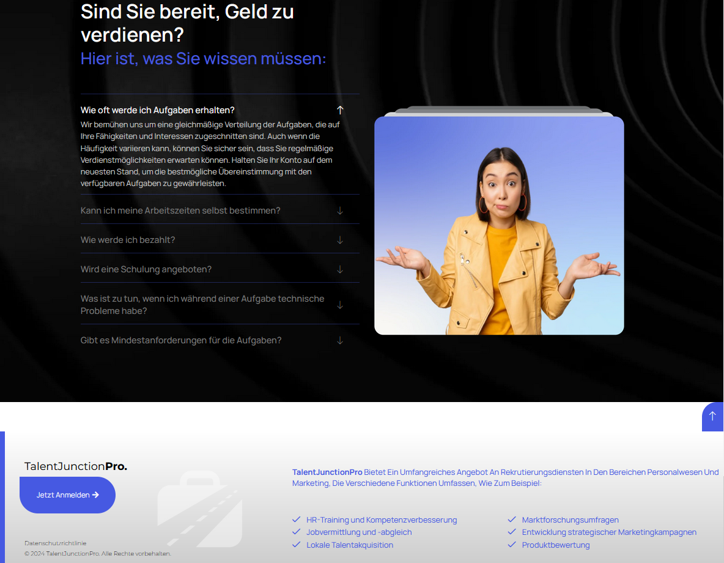Click the '© 2024 TalentJunctionPro' copyright line

pyautogui.click(x=98, y=554)
